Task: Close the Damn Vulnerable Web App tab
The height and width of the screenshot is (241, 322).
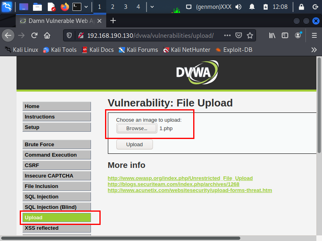Action: point(99,21)
